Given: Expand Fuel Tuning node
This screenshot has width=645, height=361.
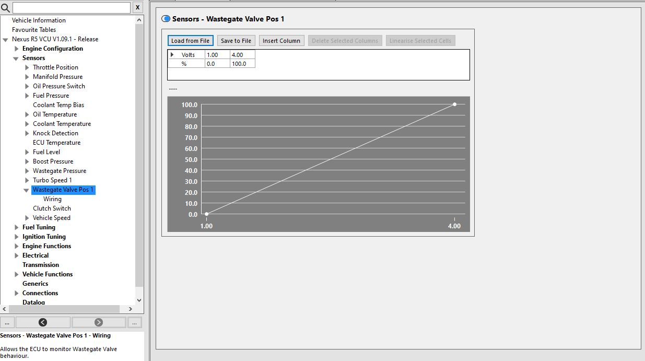Looking at the screenshot, I should coord(17,227).
